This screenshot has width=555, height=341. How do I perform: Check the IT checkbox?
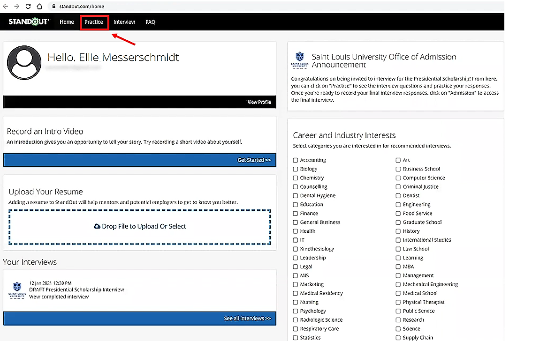[296, 240]
